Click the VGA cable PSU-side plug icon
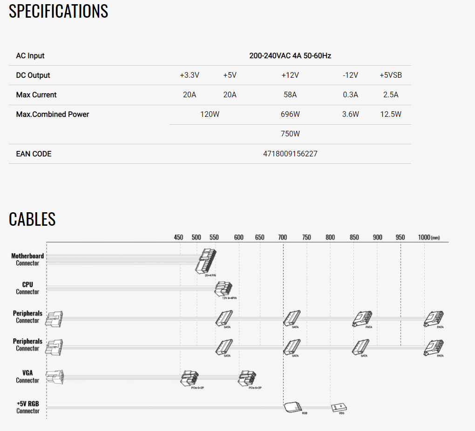 (55, 377)
